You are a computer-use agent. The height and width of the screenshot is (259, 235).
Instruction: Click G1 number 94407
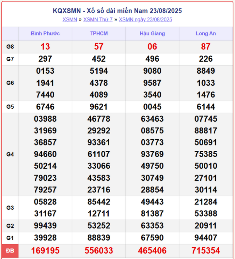click(206, 238)
